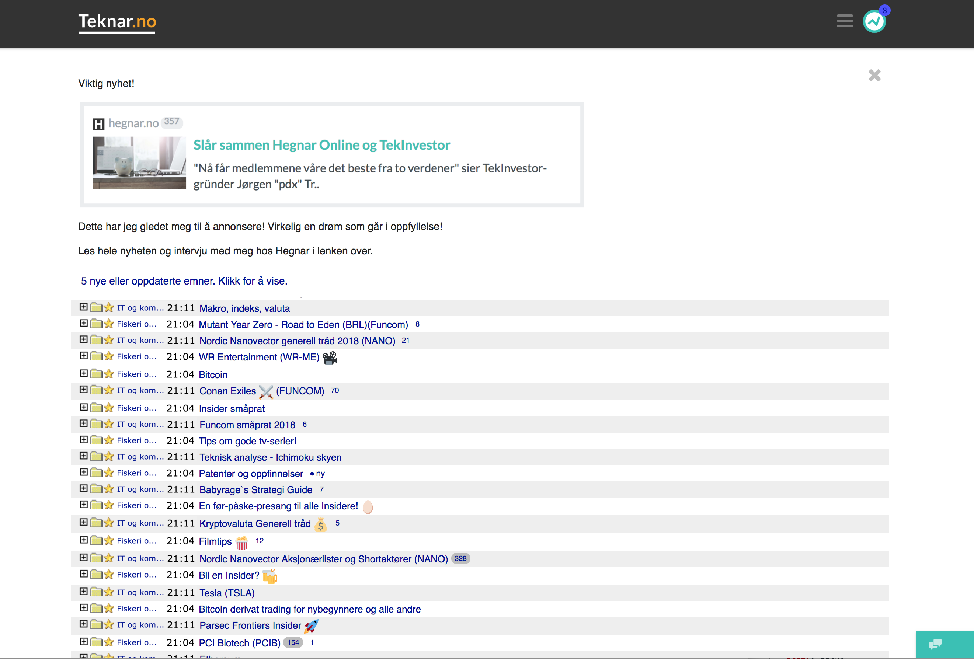
Task: Click the beer mugs icon after Bli en Insider
Action: point(270,576)
